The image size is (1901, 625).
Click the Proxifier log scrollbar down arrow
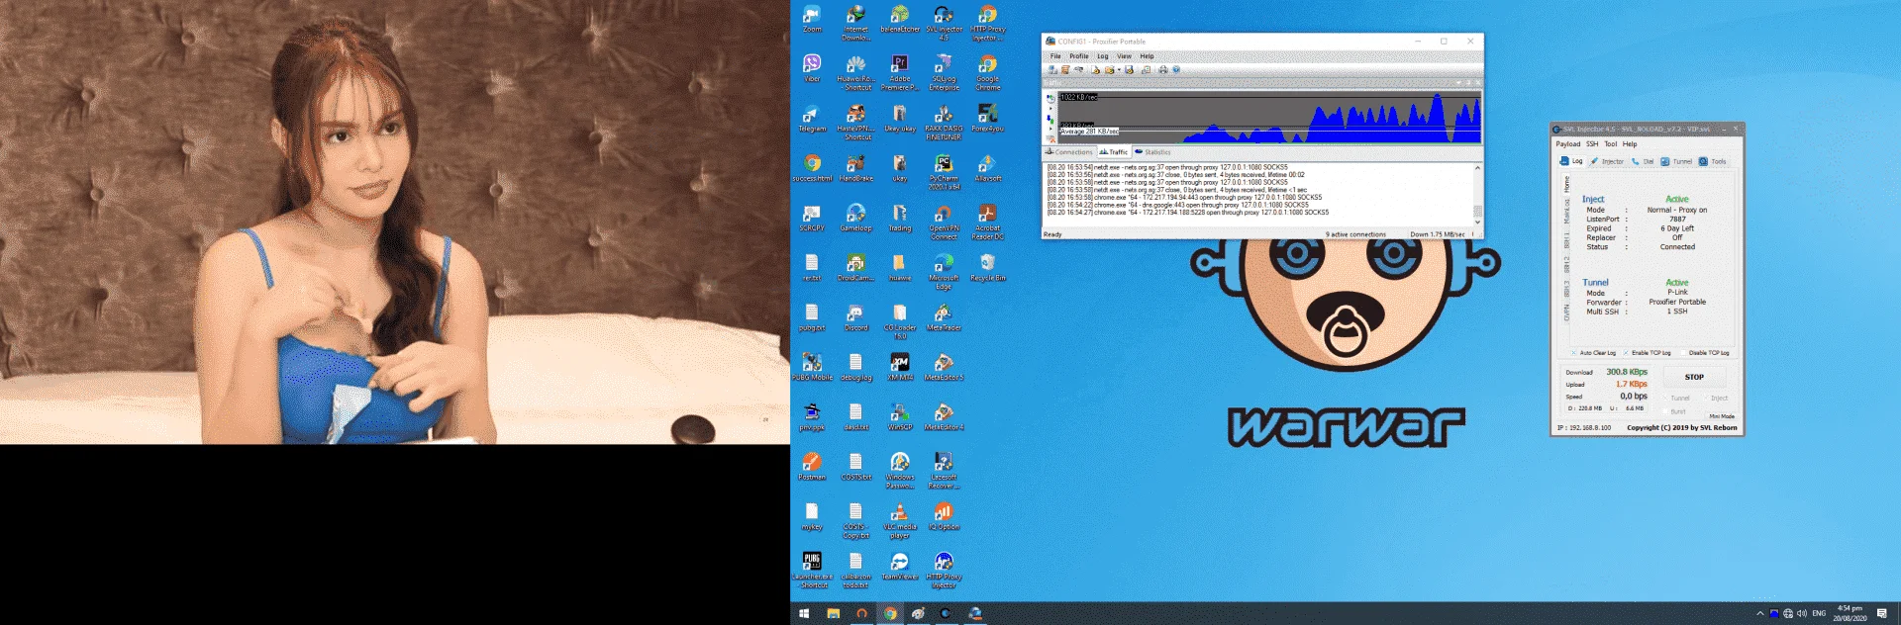1477,223
